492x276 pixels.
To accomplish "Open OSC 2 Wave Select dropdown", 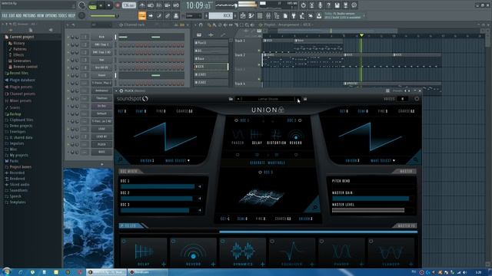I will 383,160.
